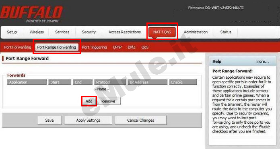Click the Help panel title
The width and height of the screenshot is (280, 149).
(x=217, y=61)
